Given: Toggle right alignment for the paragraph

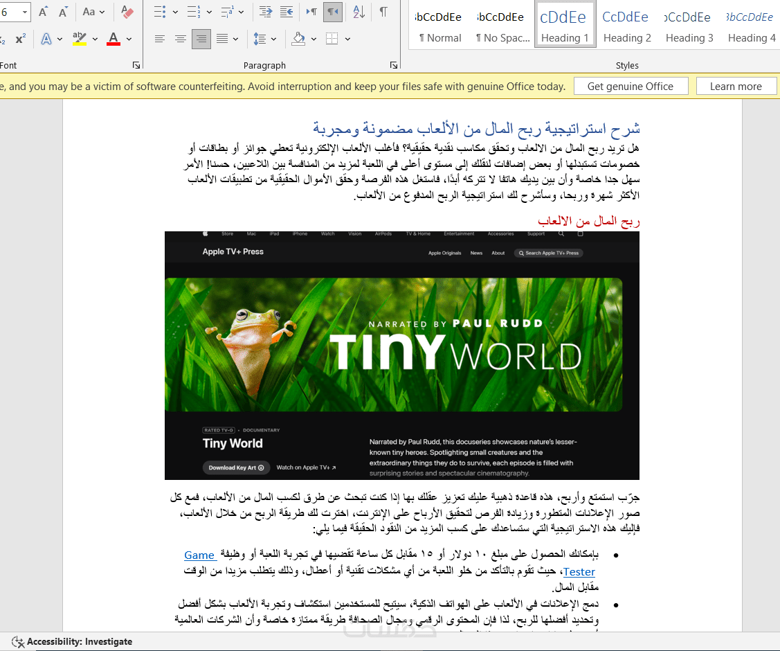Looking at the screenshot, I should (201, 39).
